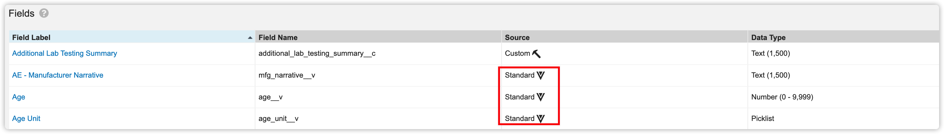
Task: Open the Age Unit field link
Action: [26, 119]
